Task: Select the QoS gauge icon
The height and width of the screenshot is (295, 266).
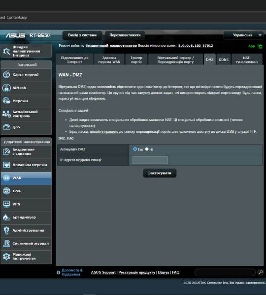Action: click(6, 127)
